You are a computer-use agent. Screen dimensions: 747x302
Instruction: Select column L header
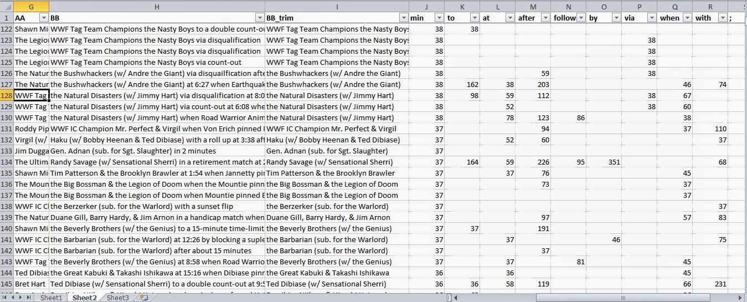(x=497, y=6)
